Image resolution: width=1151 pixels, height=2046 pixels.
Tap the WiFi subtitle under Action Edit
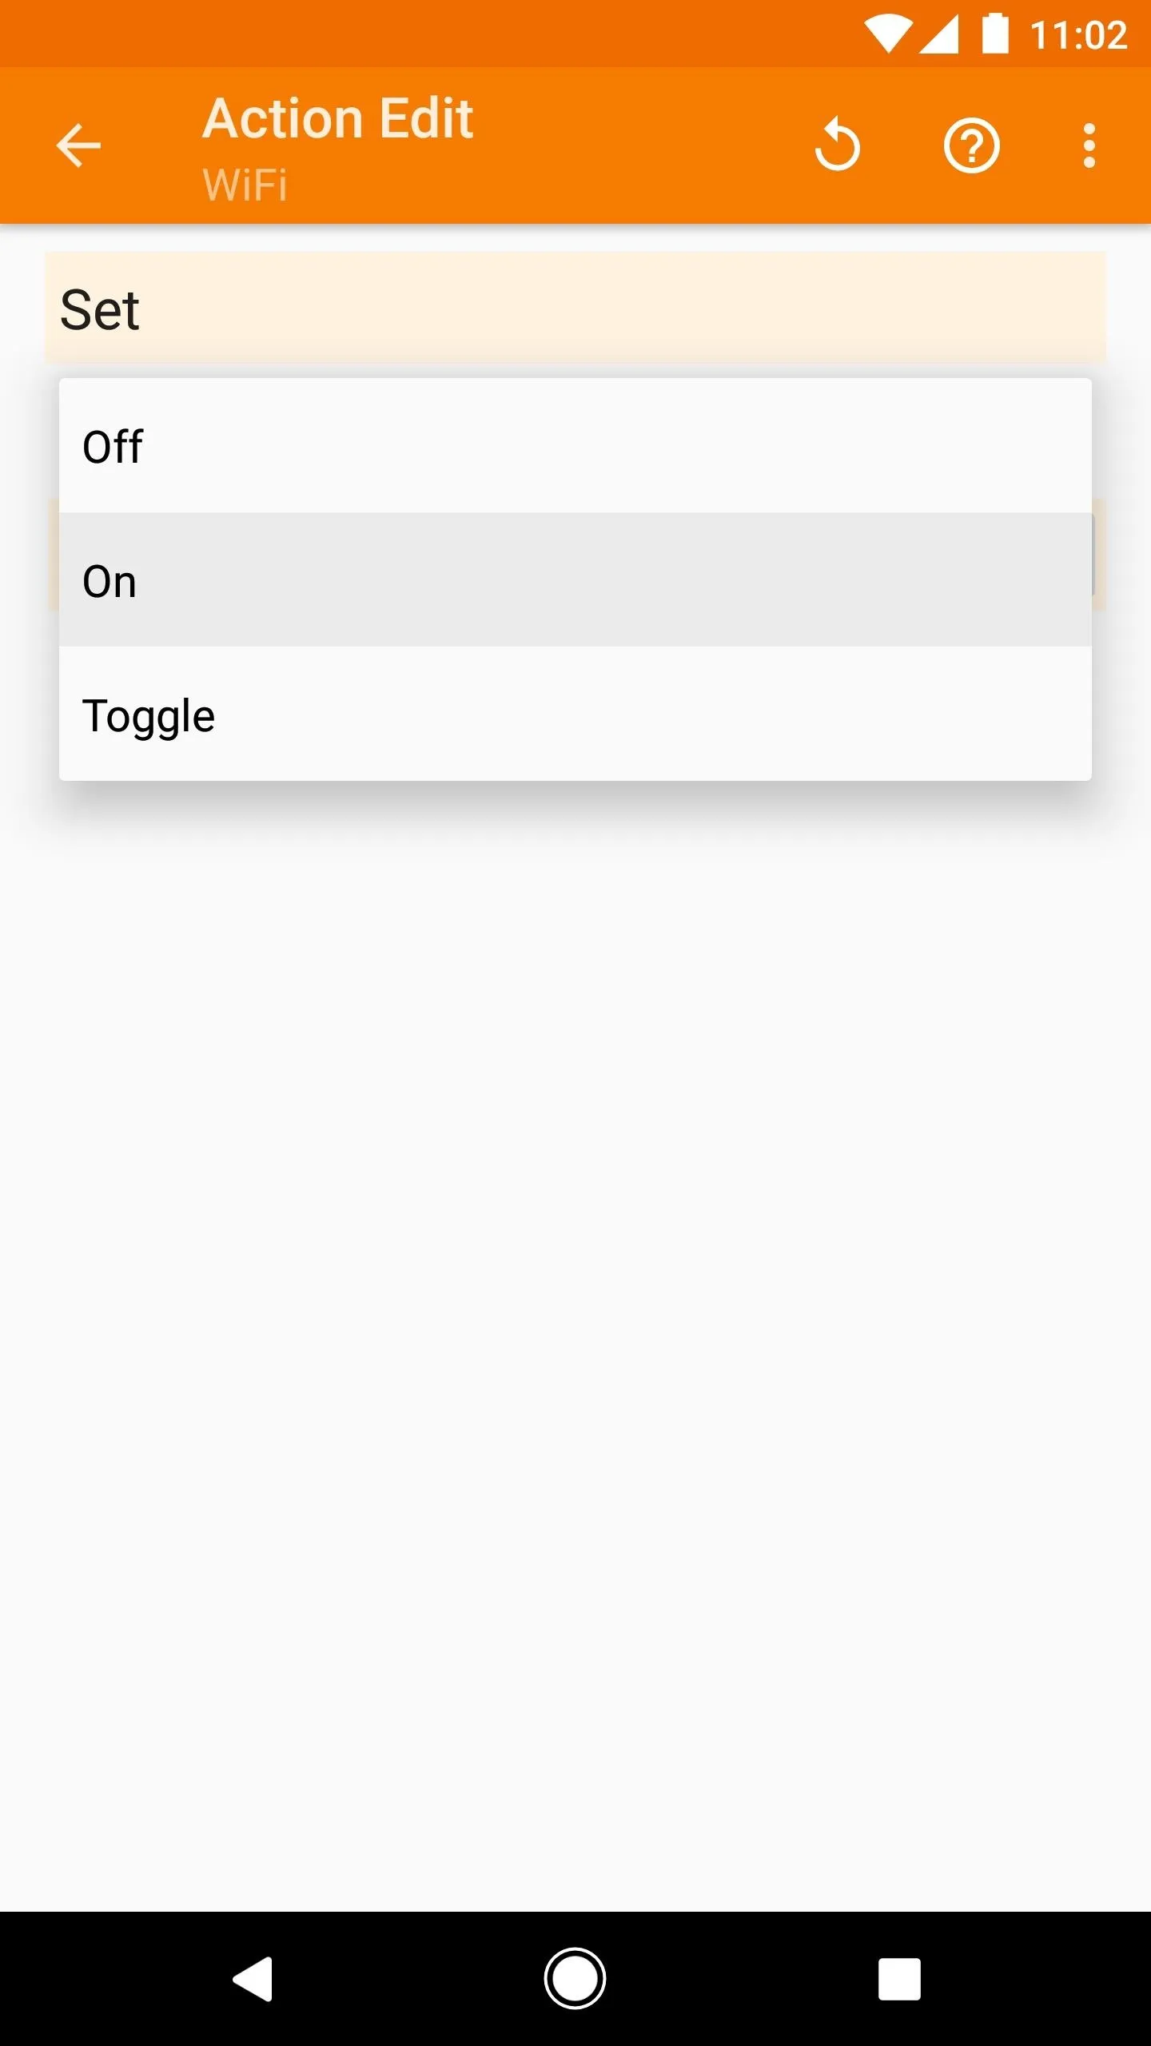click(245, 185)
